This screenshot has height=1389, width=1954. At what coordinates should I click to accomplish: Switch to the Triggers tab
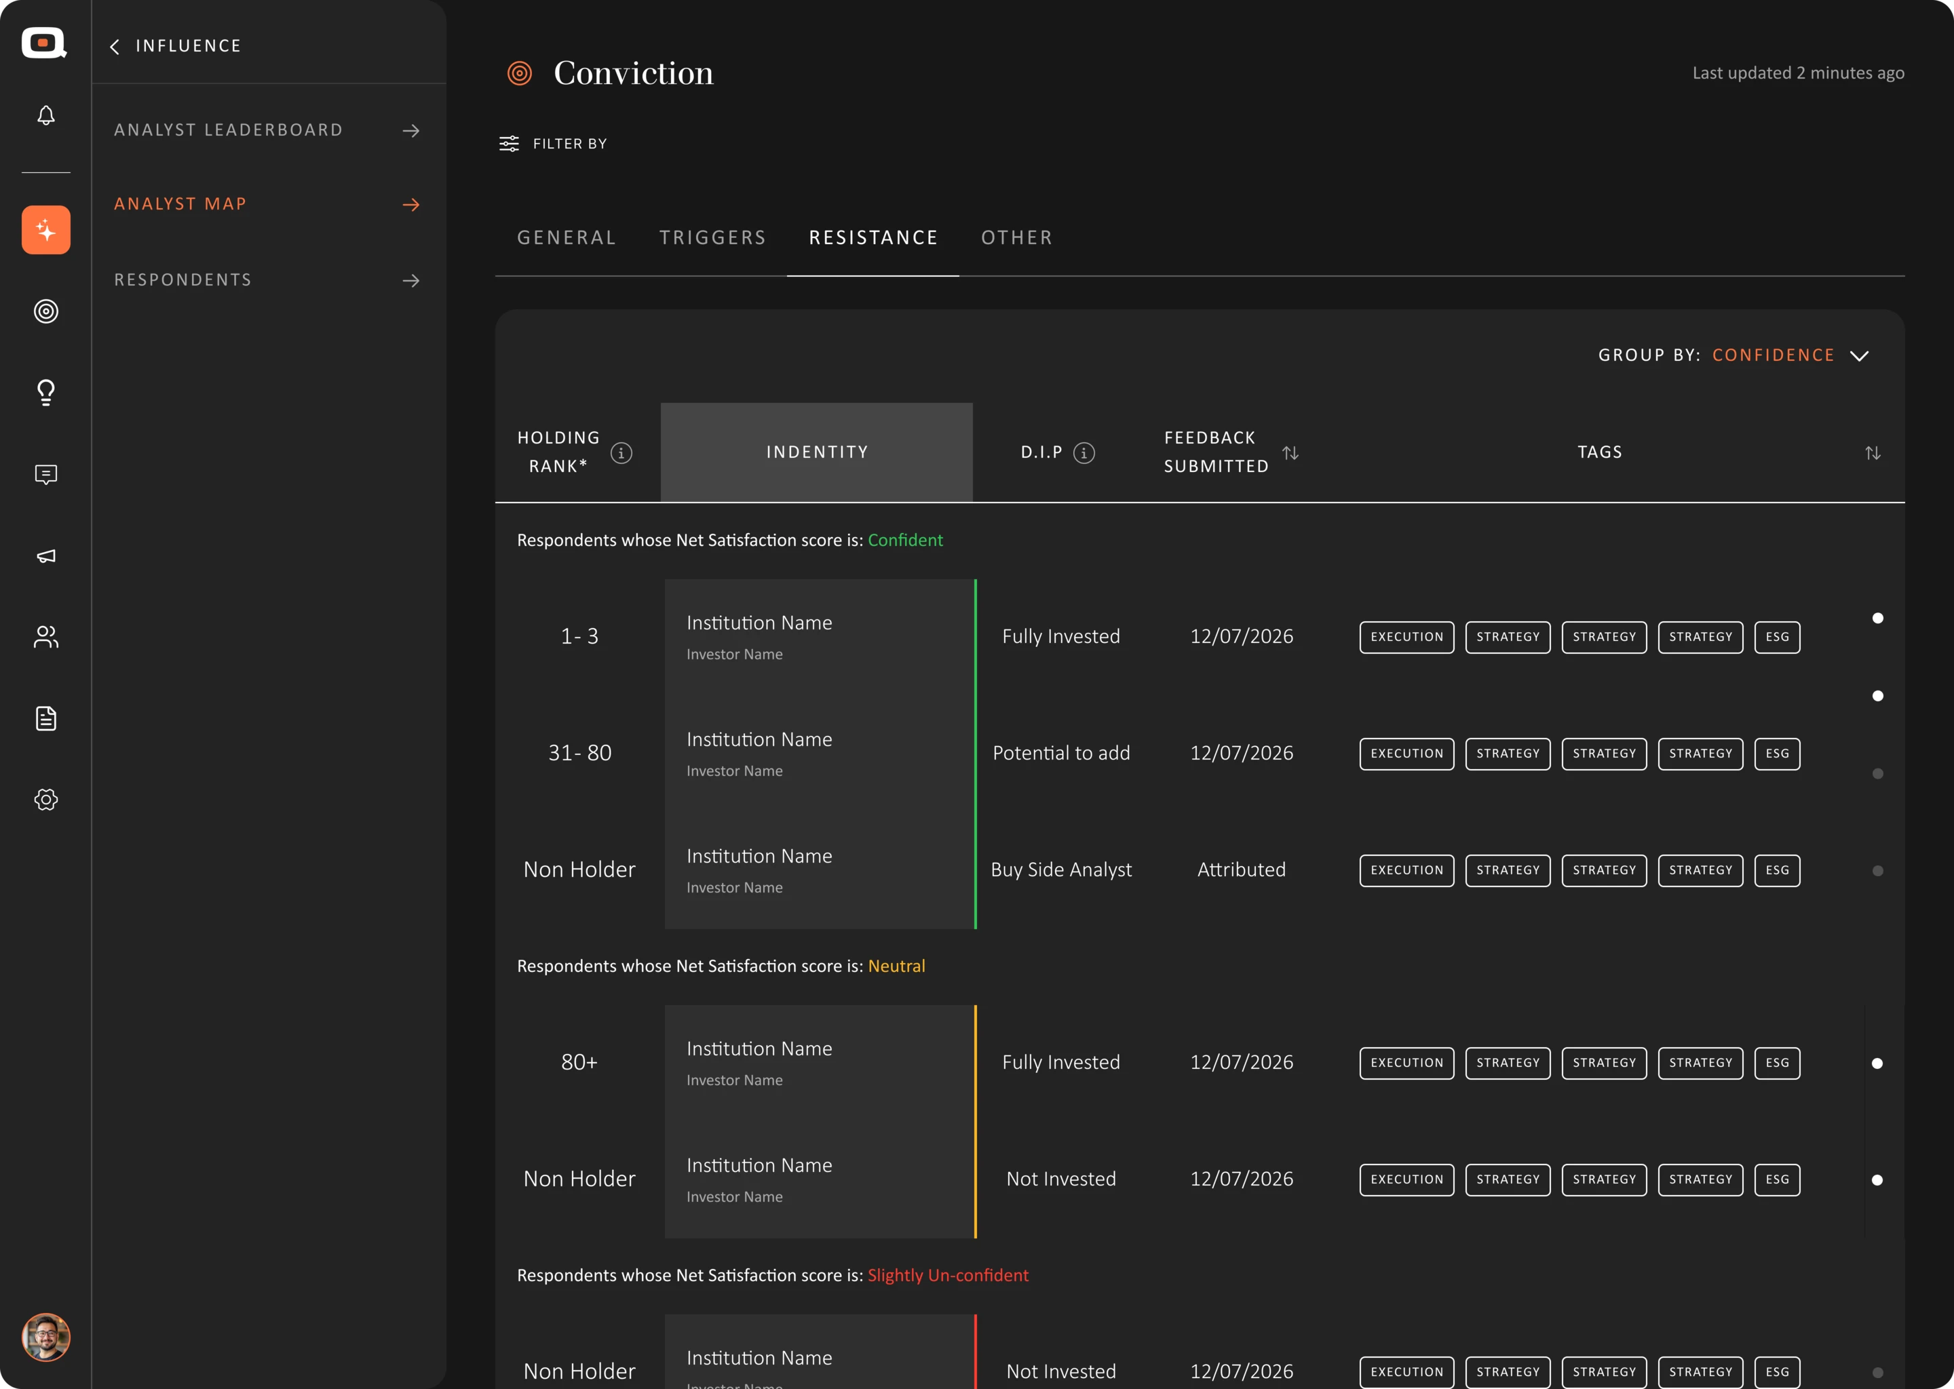click(712, 238)
